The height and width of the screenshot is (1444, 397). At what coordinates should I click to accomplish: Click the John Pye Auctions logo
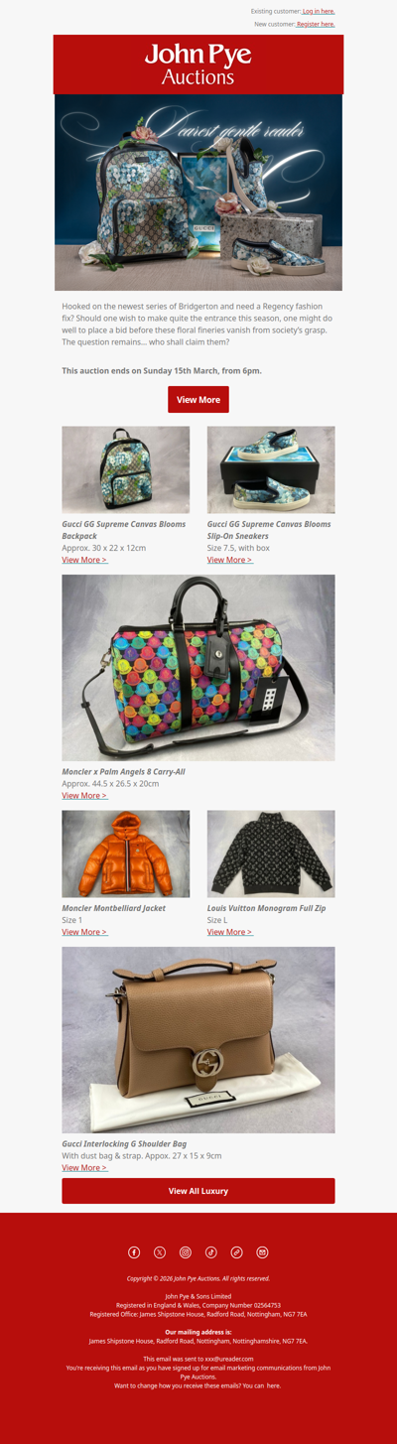click(x=198, y=65)
